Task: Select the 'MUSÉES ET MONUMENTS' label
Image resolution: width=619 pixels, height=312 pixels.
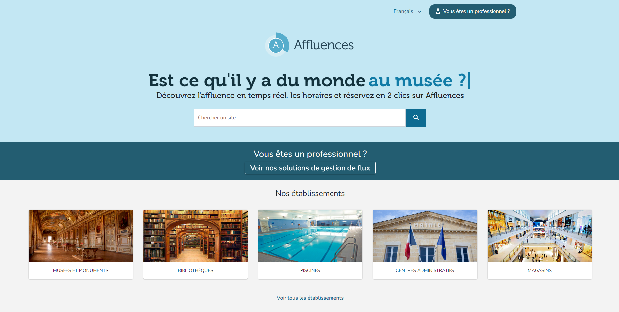Action: pos(81,270)
